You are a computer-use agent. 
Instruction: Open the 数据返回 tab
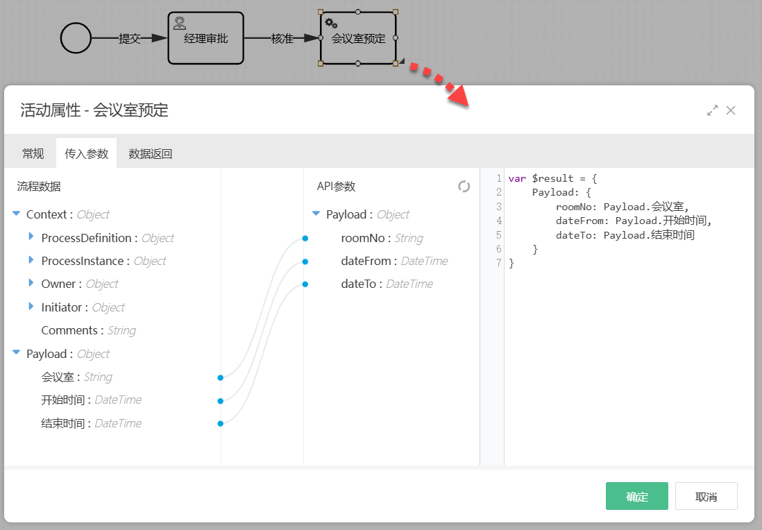[x=151, y=154]
